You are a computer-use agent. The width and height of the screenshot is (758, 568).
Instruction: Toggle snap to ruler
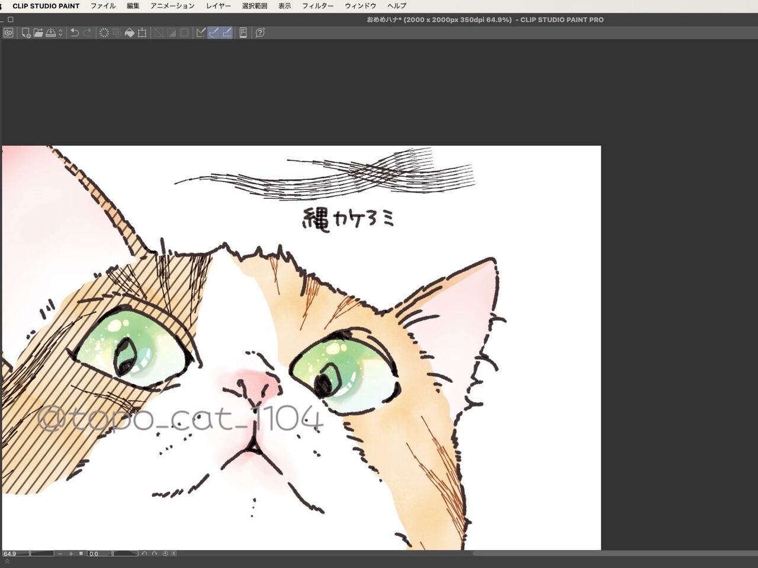(201, 33)
